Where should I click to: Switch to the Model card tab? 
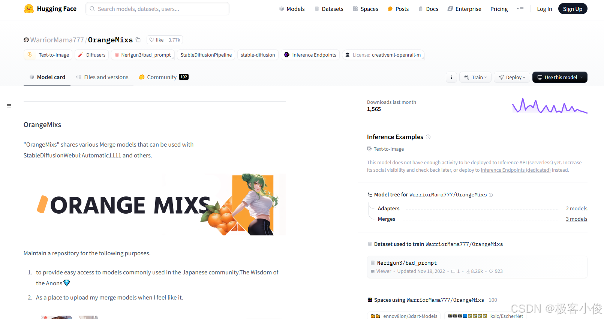pyautogui.click(x=47, y=77)
